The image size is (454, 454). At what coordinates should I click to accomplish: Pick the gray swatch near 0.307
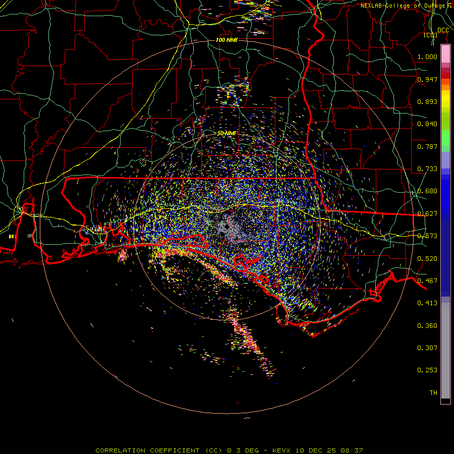[445, 353]
